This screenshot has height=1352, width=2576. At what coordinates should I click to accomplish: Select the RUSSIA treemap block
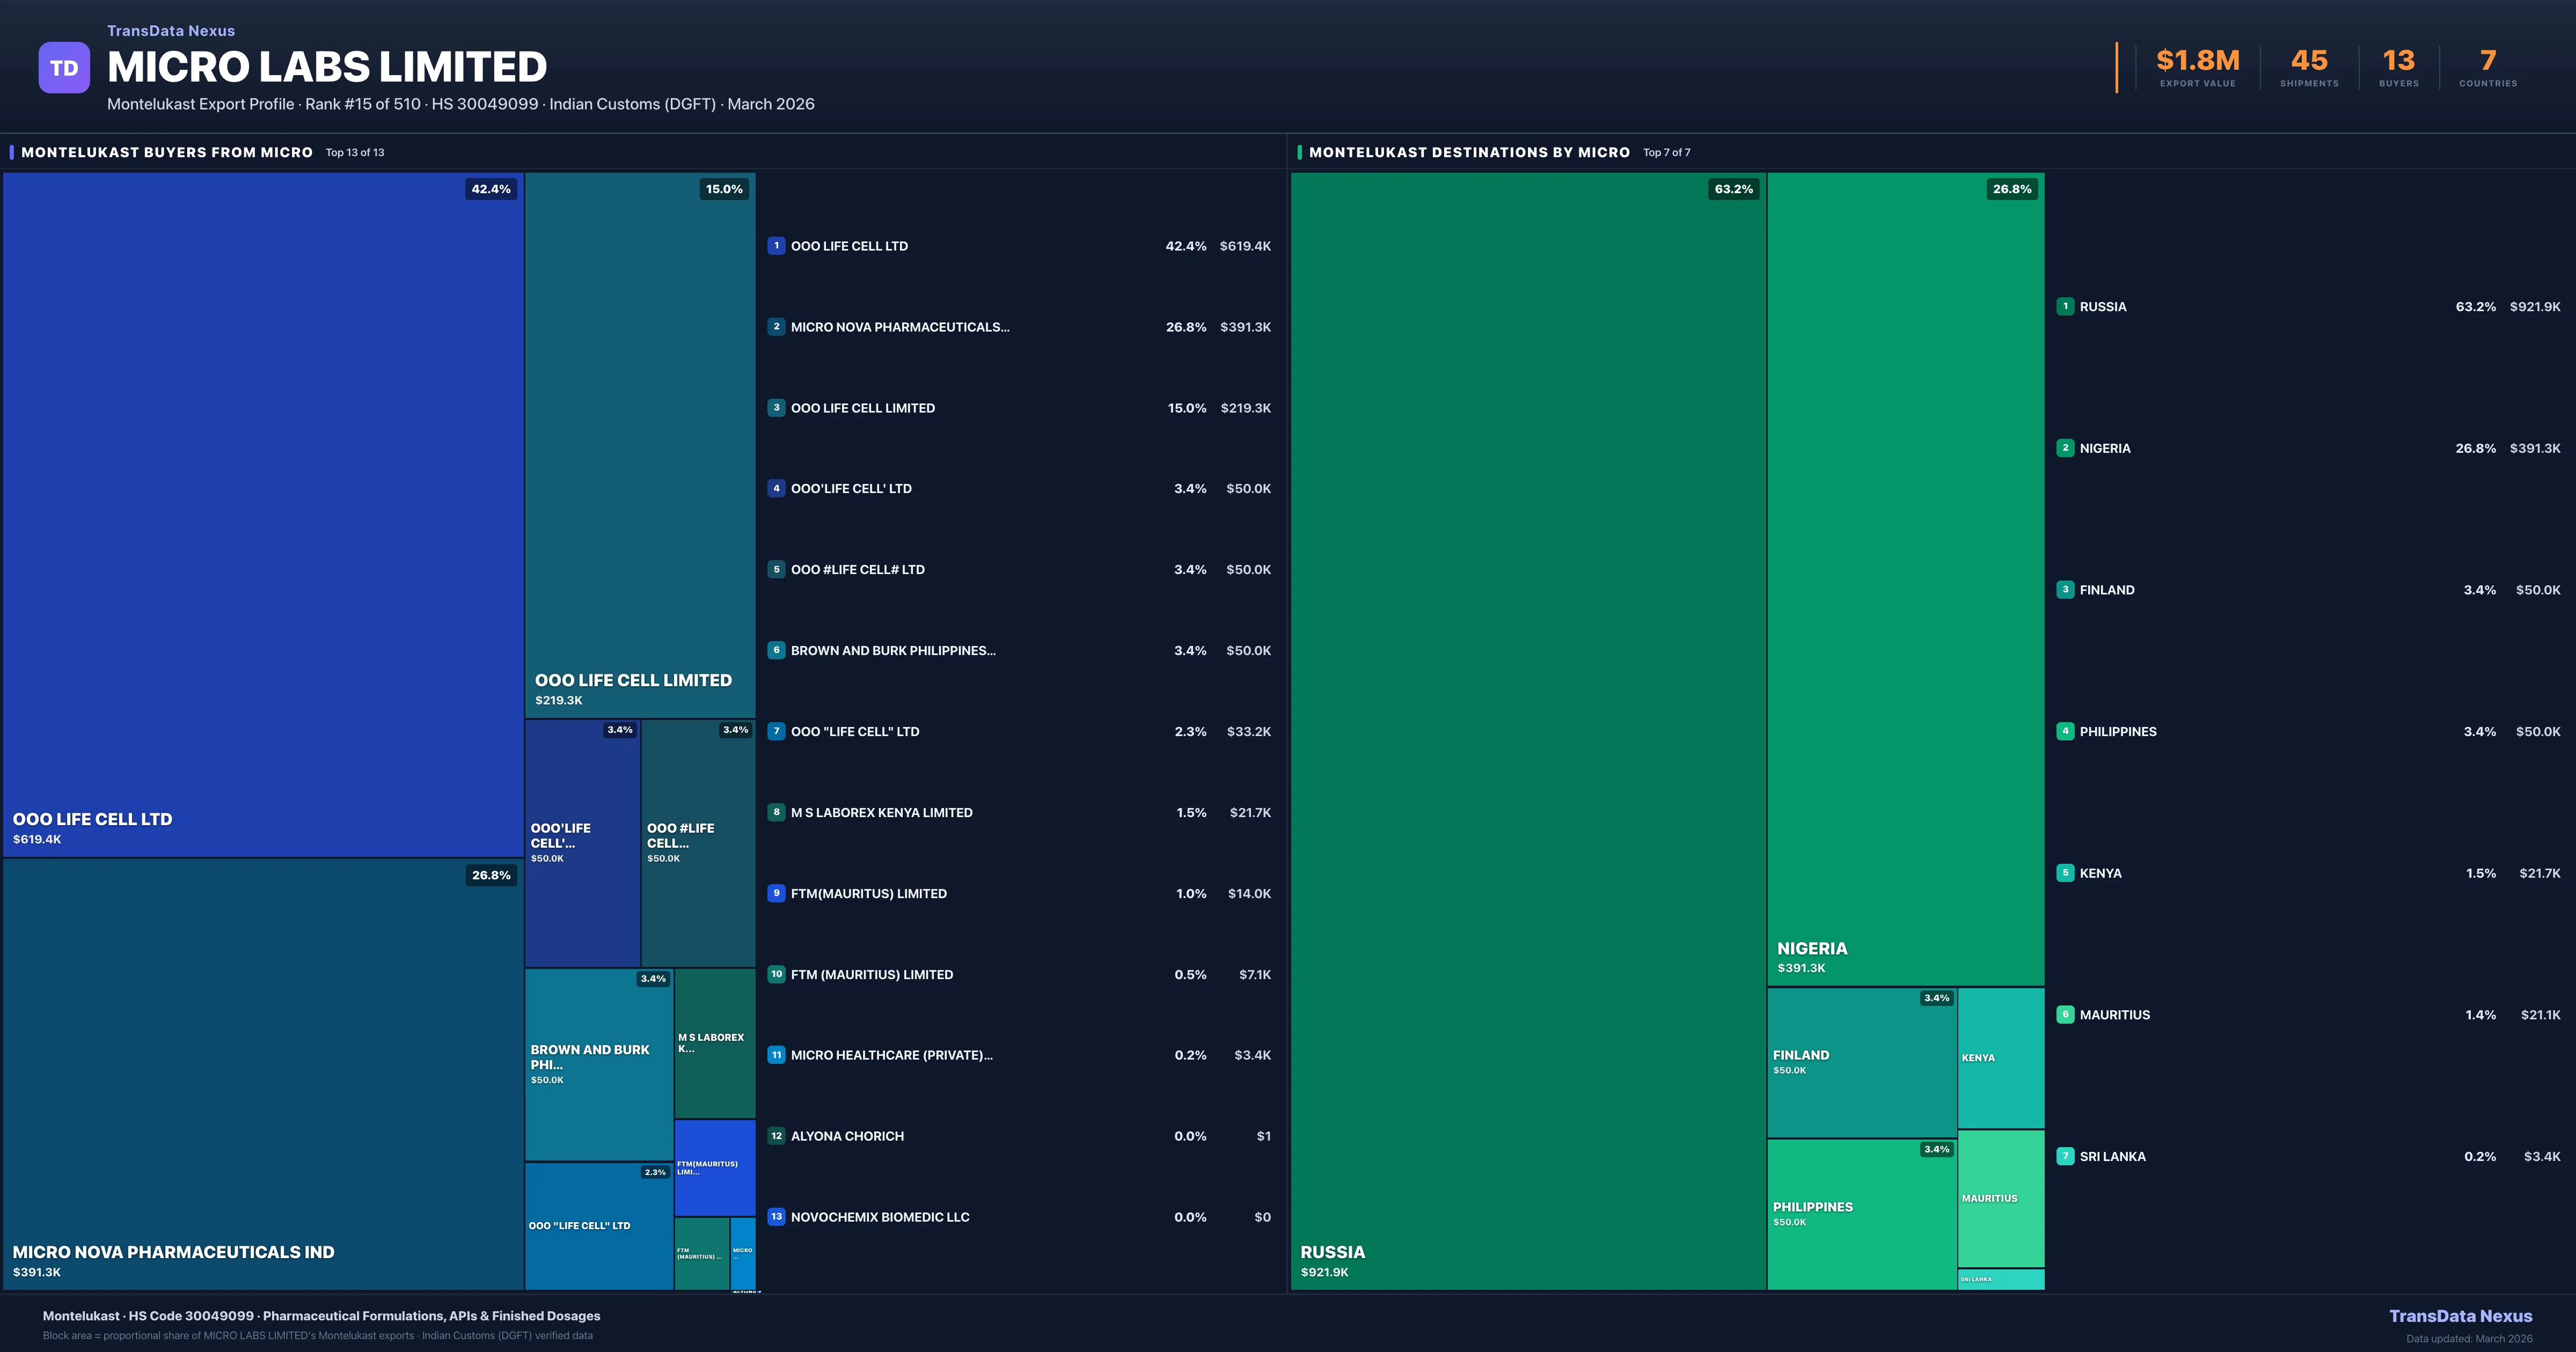coord(1527,730)
